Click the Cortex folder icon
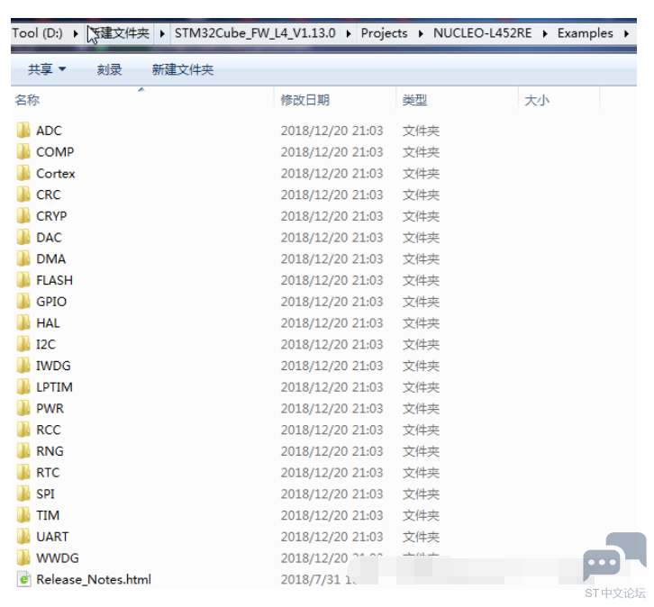Viewport: 654px width, 607px height. [x=23, y=173]
